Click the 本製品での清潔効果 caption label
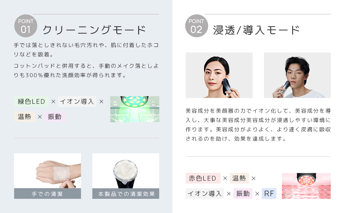The image size is (345, 213). click(x=126, y=194)
